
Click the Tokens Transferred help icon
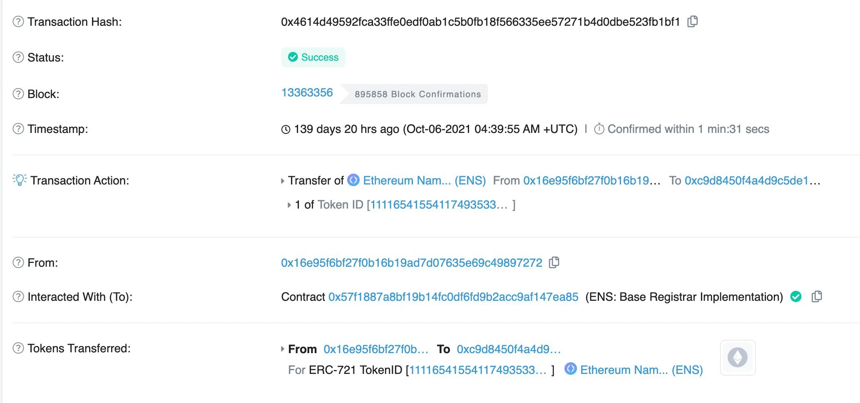coord(18,348)
